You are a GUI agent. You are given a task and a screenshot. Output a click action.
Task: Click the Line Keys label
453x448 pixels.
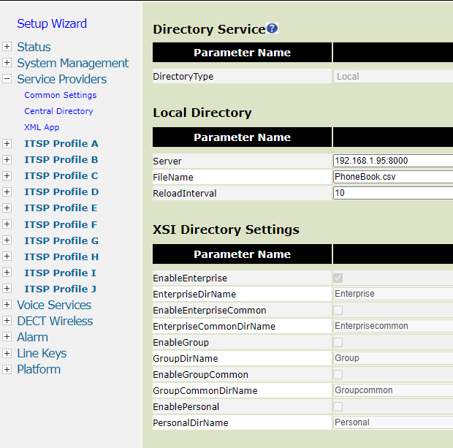coord(42,354)
